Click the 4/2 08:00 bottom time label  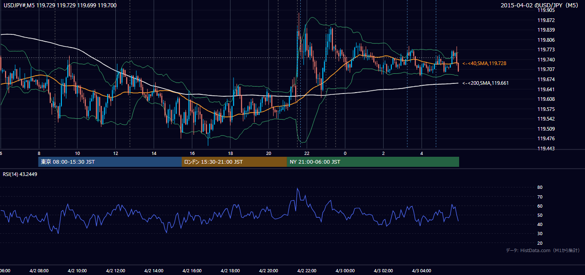39,271
